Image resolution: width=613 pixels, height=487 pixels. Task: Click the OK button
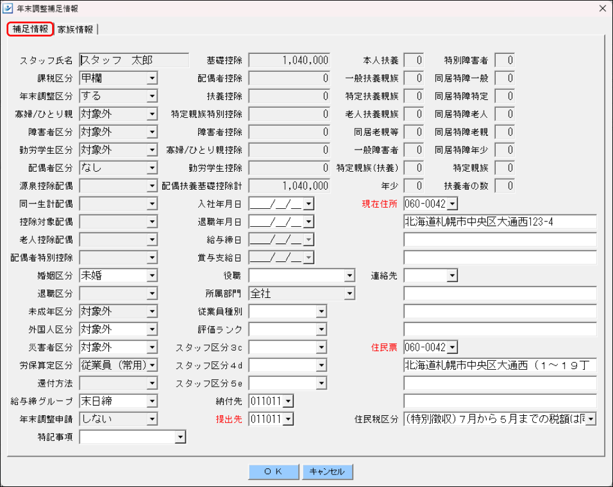tap(273, 472)
